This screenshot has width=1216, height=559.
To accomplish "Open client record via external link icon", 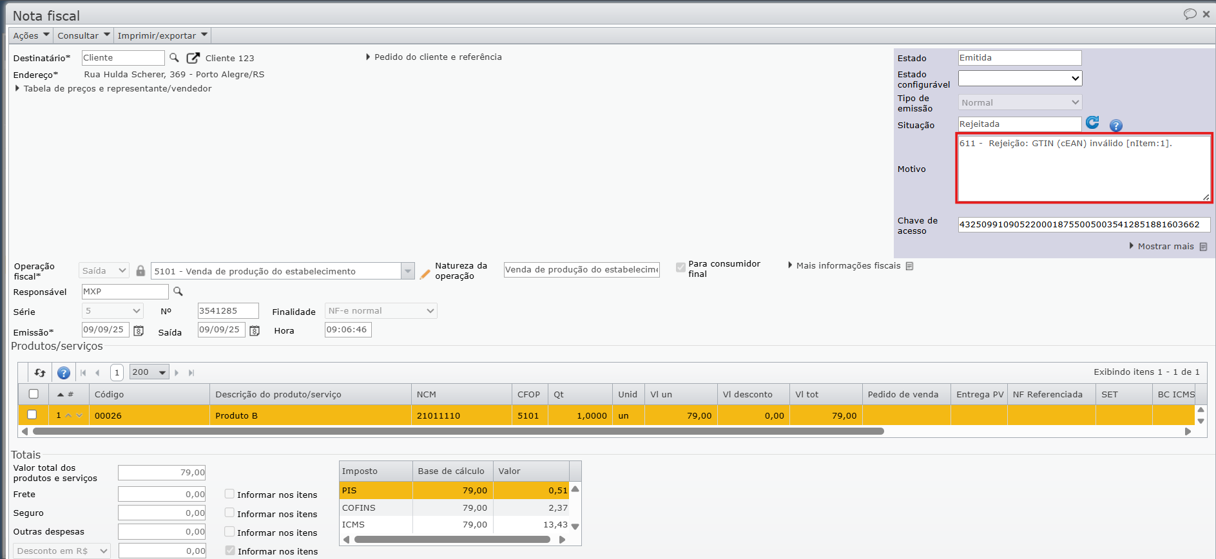I will (x=193, y=58).
